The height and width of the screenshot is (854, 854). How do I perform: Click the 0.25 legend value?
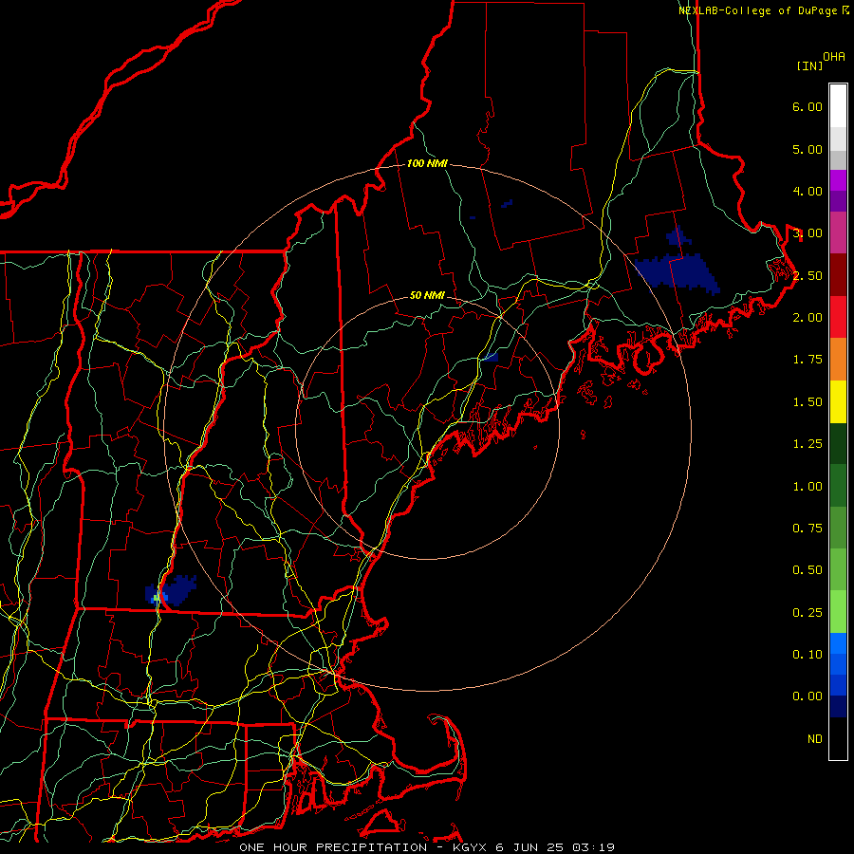(808, 613)
